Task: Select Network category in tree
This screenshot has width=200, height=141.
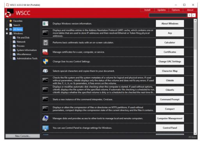Action: (x=21, y=42)
